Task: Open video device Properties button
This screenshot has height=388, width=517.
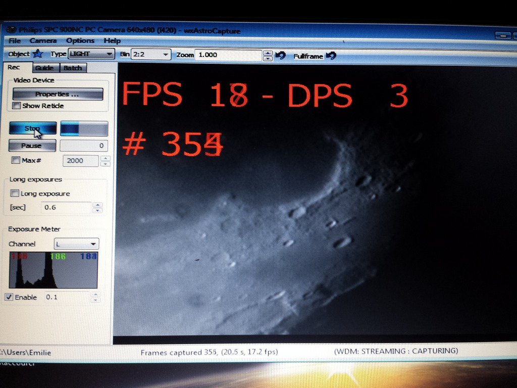Action: [x=58, y=94]
